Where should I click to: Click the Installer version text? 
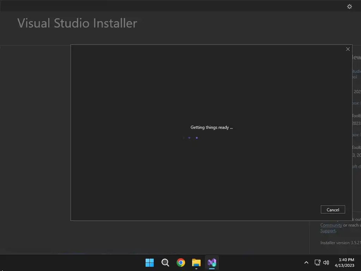[341, 243]
